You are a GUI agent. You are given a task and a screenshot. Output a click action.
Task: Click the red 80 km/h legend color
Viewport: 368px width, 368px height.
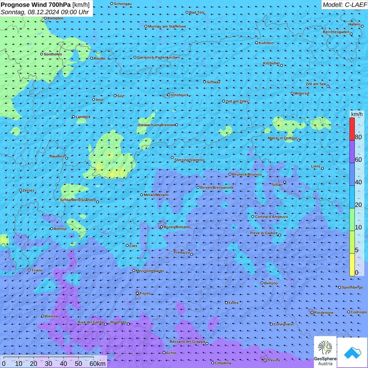pos(352,129)
